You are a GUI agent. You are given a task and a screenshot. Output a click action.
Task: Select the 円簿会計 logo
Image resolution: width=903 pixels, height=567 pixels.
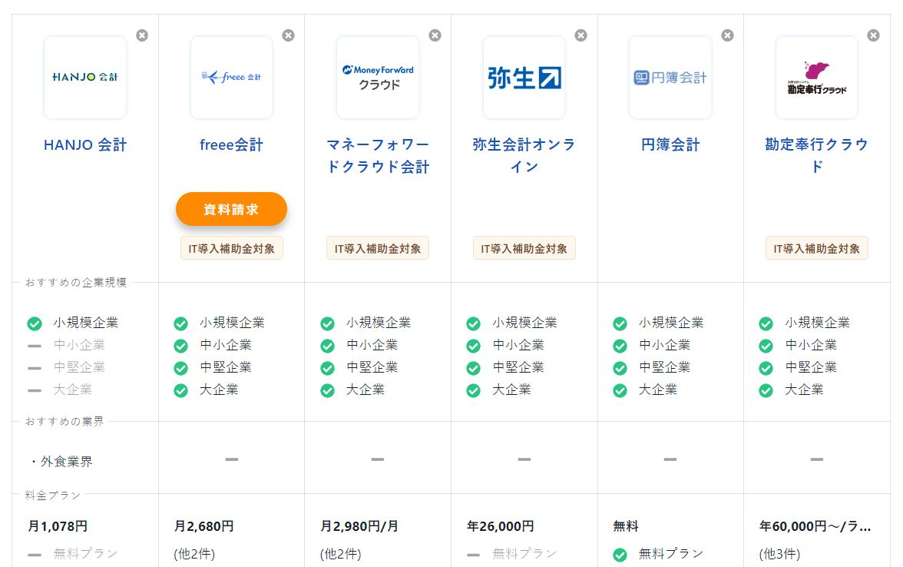670,78
